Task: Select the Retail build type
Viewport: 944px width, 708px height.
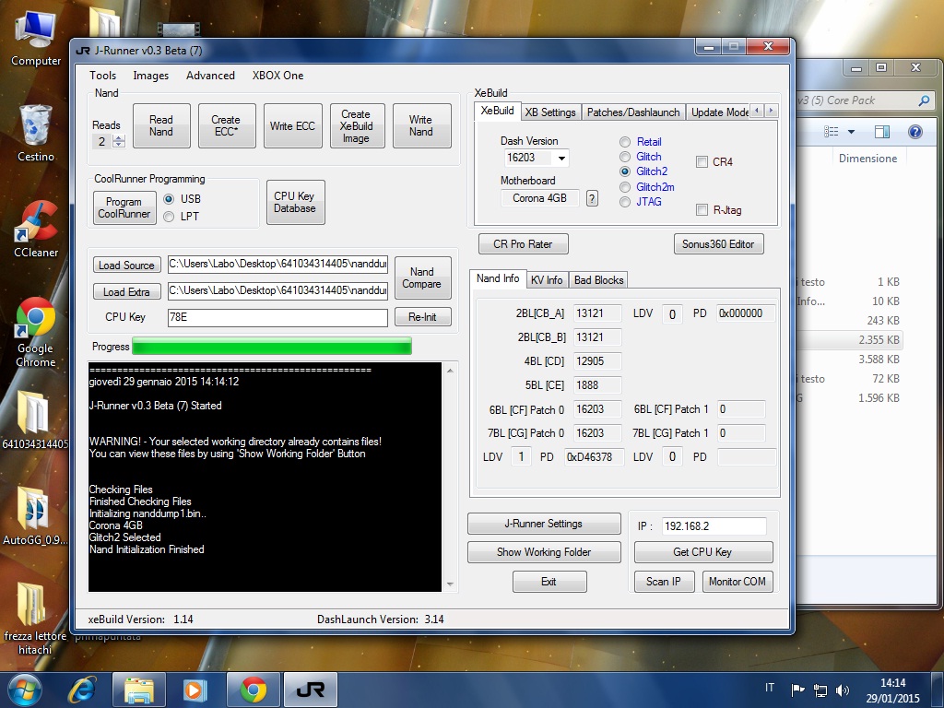Action: click(625, 142)
